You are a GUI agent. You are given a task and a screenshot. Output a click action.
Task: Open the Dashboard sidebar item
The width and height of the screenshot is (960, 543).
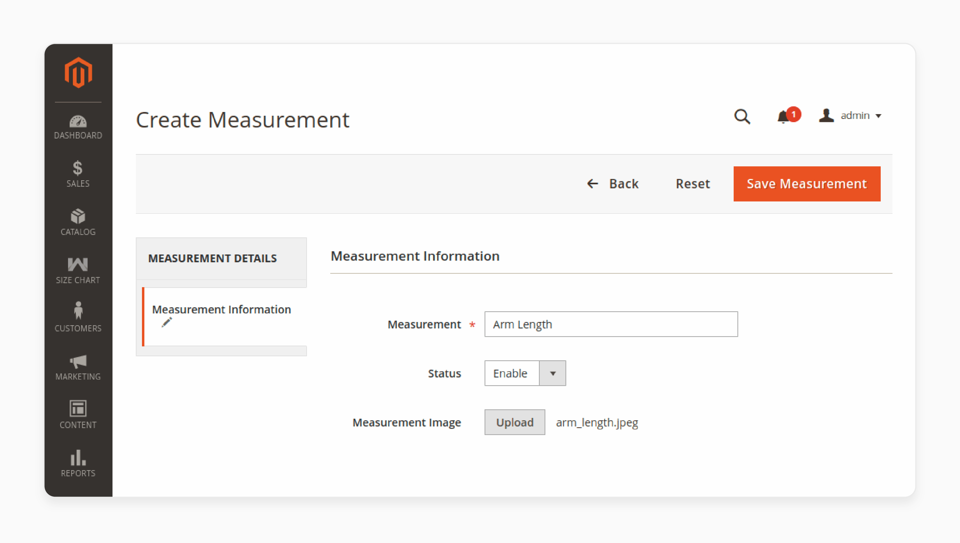coord(78,127)
